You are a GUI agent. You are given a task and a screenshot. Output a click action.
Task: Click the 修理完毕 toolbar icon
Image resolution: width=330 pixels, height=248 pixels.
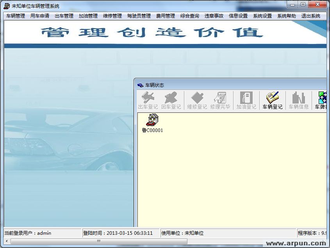pos(220,100)
